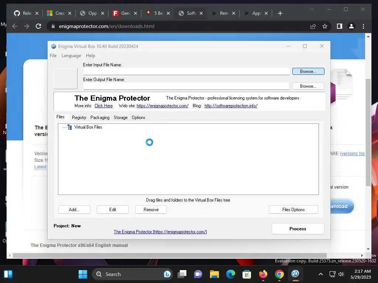Open the 'versions history' link on webpage
The image size is (378, 283).
coord(353,154)
